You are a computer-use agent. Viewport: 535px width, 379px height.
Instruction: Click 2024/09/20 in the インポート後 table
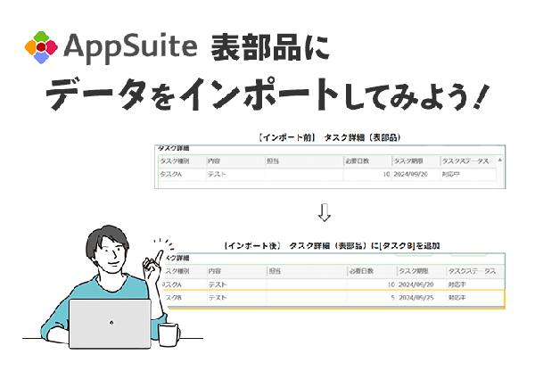click(416, 284)
